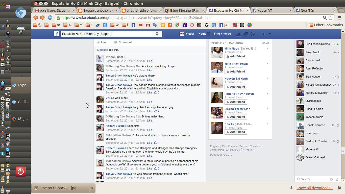Click the zoom magnifier icon in address bar
This screenshot has width=345, height=194.
point(325,18)
